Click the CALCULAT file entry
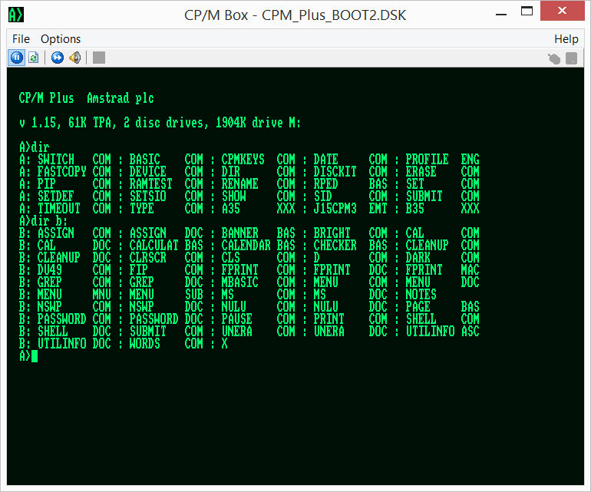Viewport: 591px width, 492px height. pos(154,245)
